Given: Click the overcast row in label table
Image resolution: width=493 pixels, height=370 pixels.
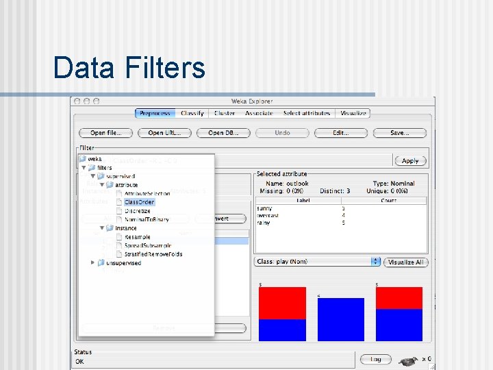Looking at the screenshot, I should tap(341, 216).
